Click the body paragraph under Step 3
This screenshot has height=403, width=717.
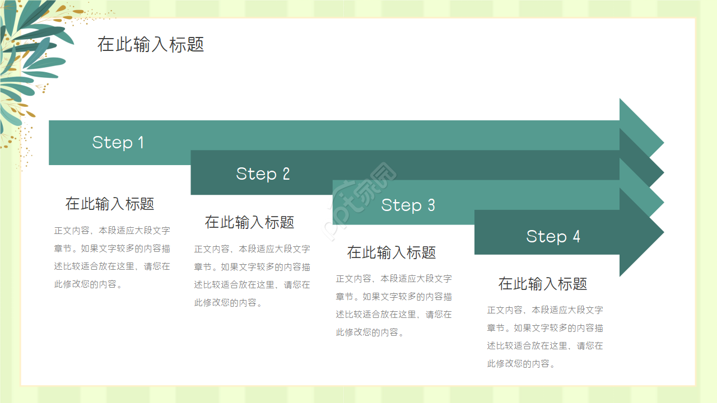click(x=394, y=305)
